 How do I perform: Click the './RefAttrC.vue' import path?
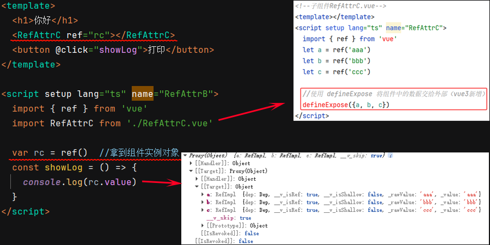pos(169,123)
